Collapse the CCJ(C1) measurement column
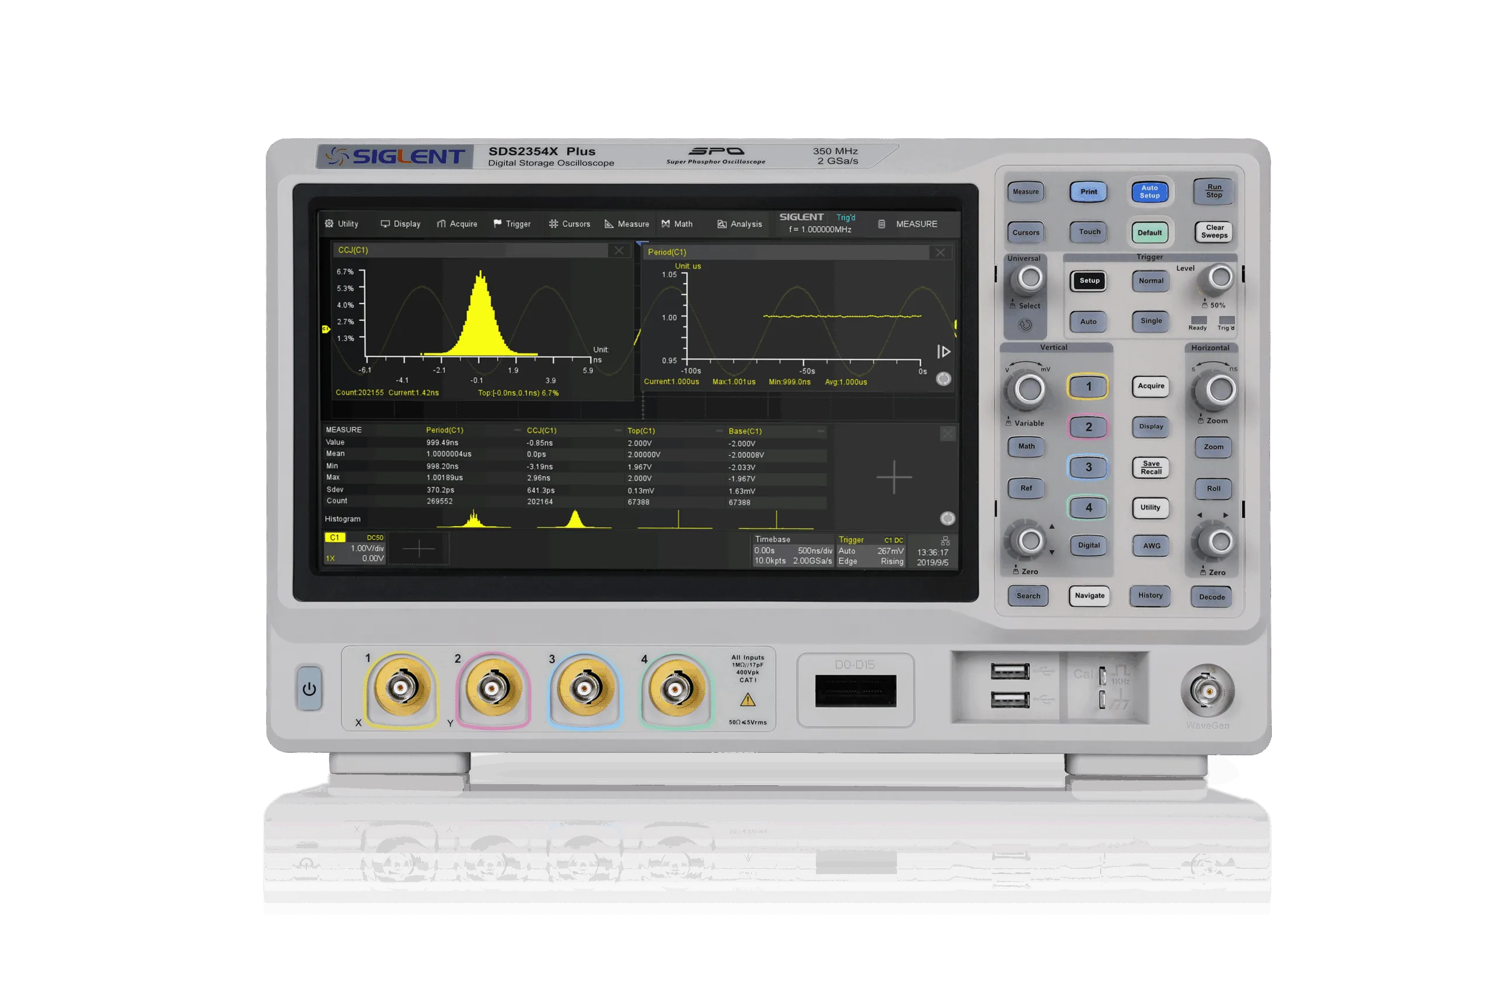 [x=618, y=431]
